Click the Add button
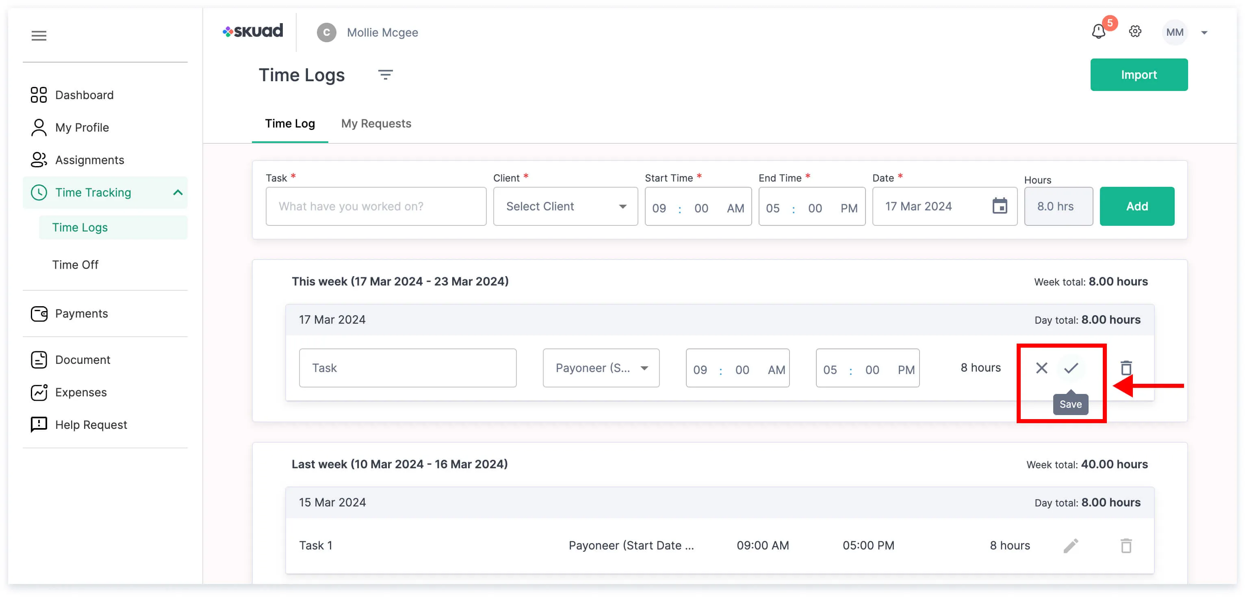 coord(1137,206)
